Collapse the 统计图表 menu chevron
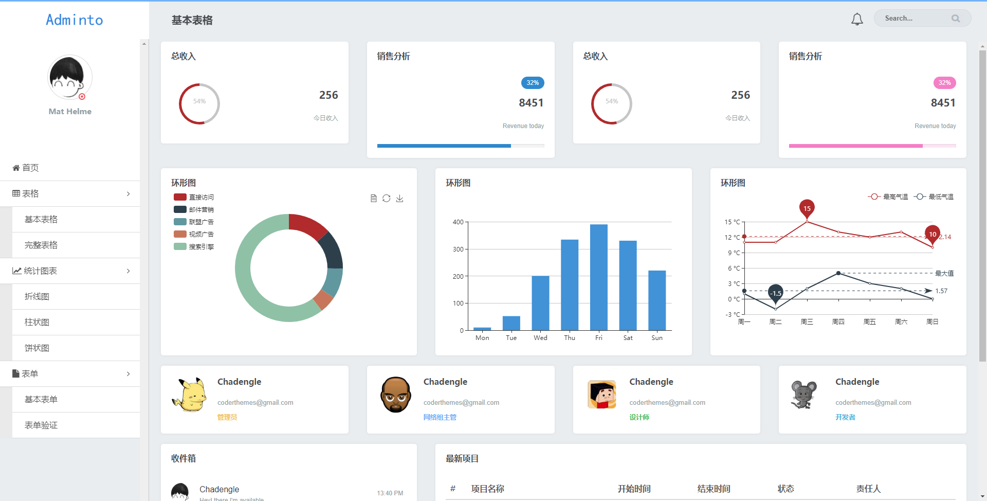This screenshot has height=501, width=987. pyautogui.click(x=128, y=271)
